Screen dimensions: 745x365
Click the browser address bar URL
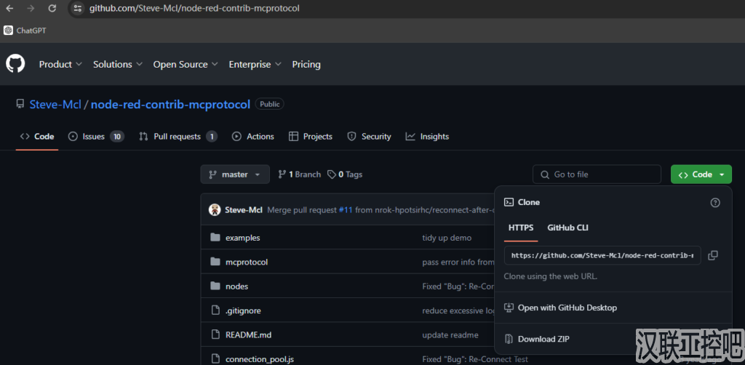pyautogui.click(x=194, y=8)
